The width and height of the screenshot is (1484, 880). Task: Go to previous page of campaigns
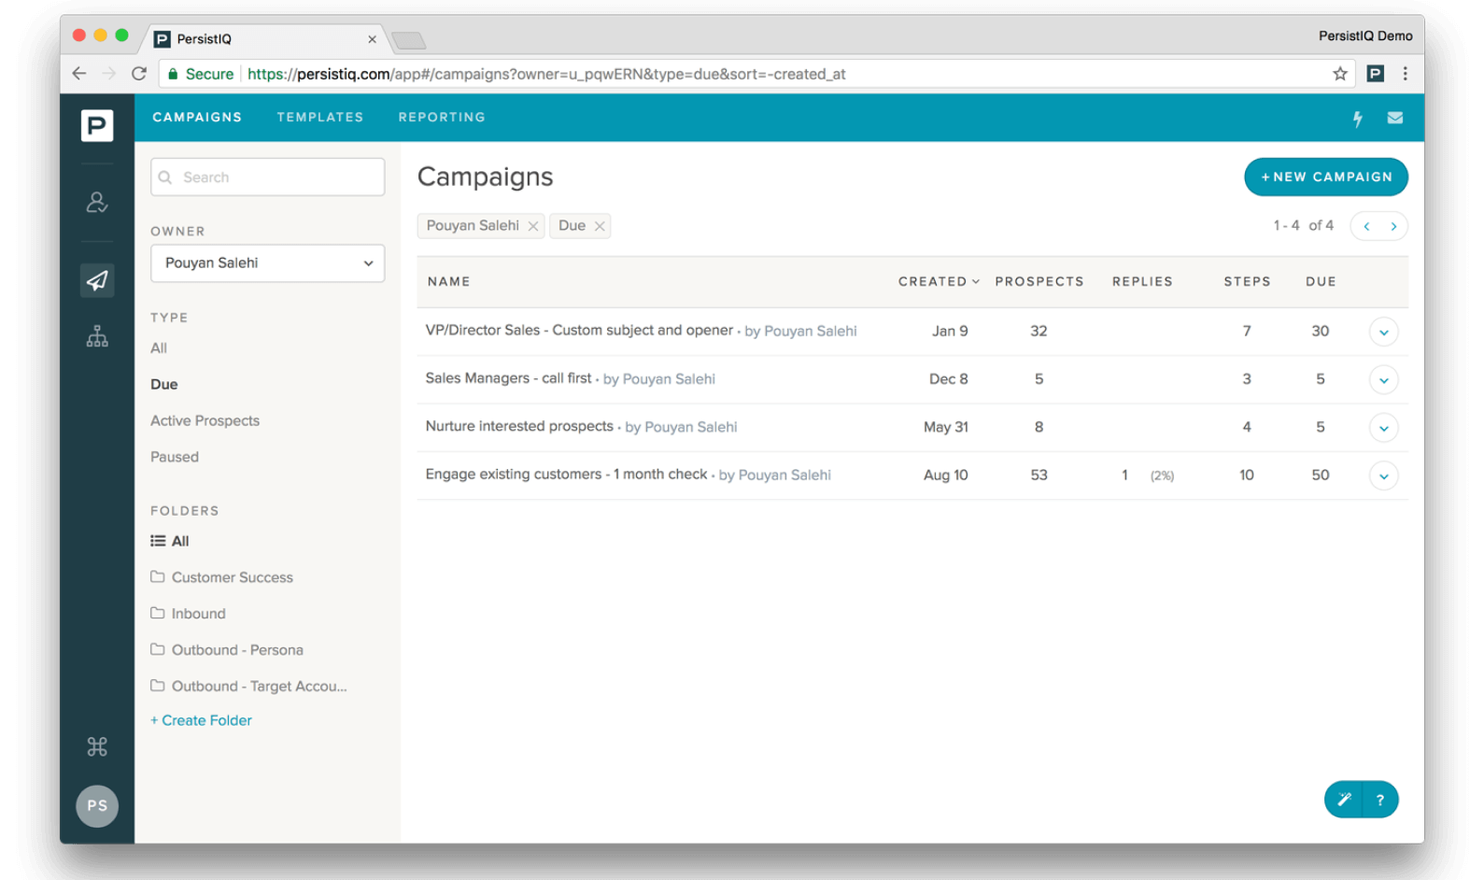[x=1366, y=226]
